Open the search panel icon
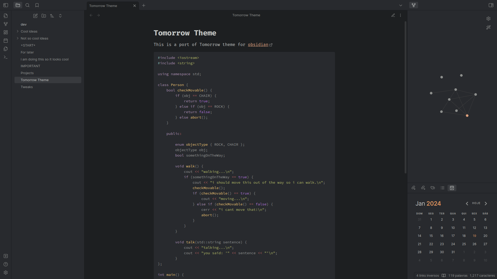 tap(27, 5)
